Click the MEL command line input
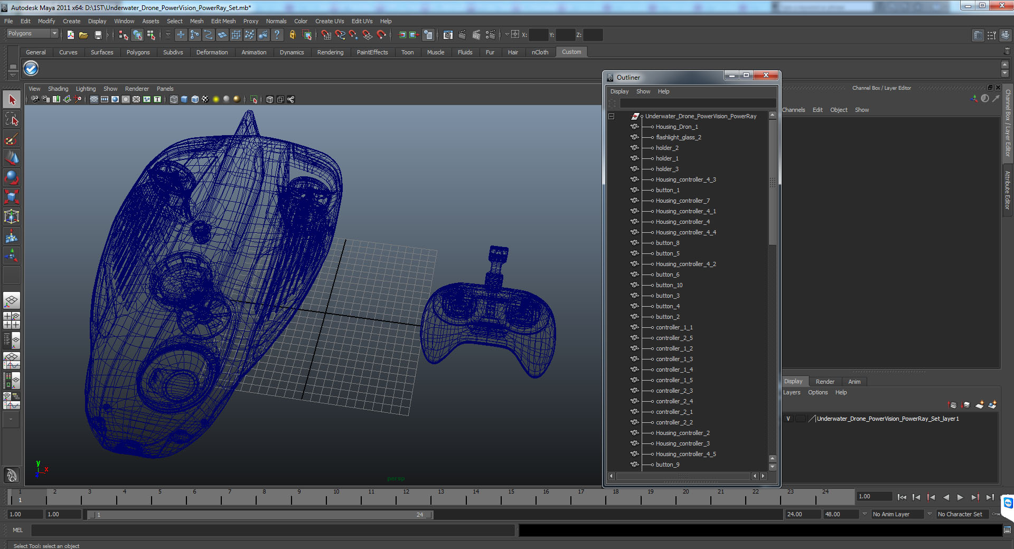 point(273,530)
